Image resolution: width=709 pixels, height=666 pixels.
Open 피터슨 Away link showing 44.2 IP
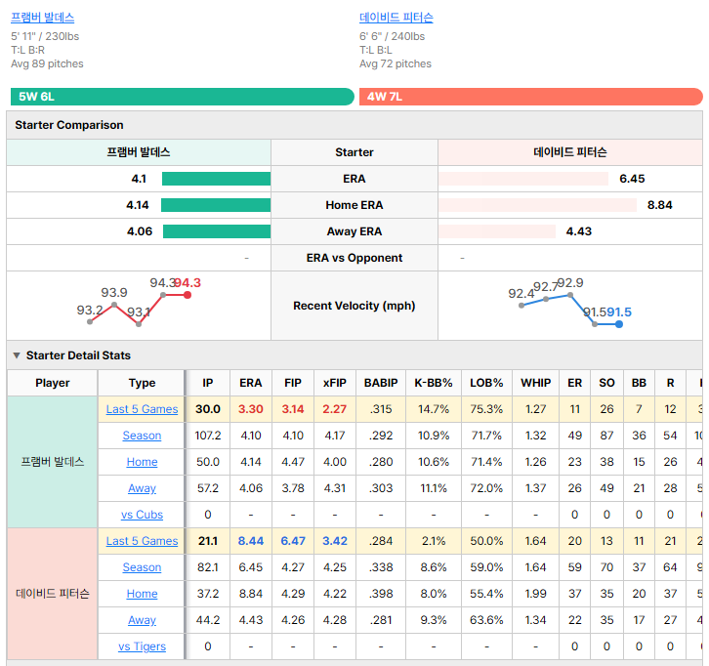[142, 620]
